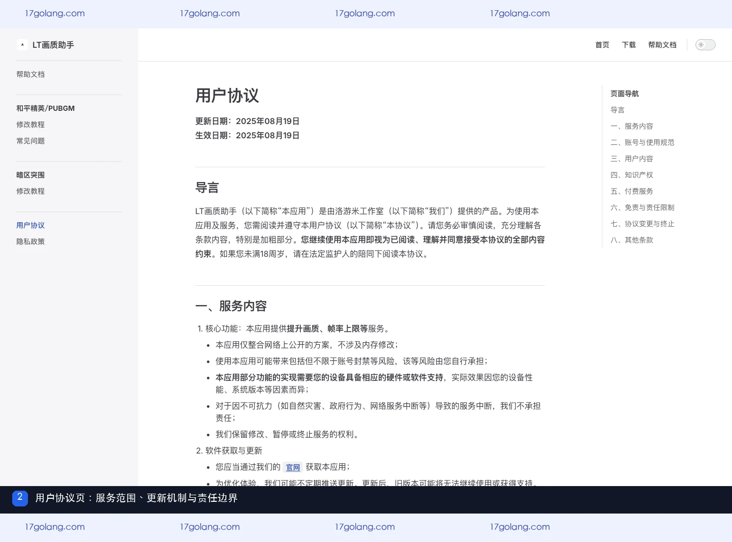
Task: Select 帮助文档 in the left sidebar
Action: 30,74
